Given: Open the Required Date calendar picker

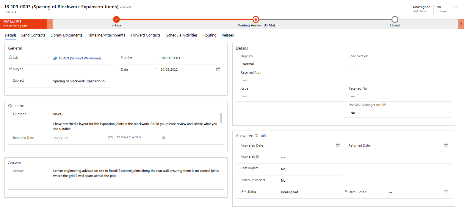Looking at the screenshot, I should tap(110, 137).
